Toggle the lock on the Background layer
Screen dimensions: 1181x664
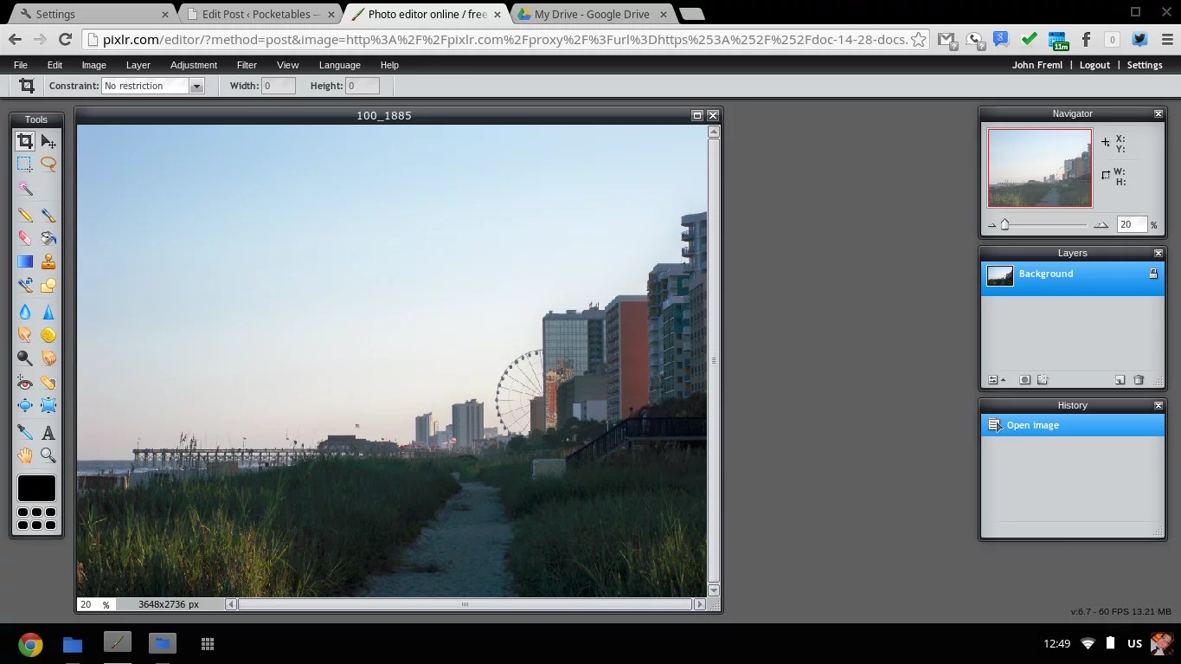[1154, 274]
